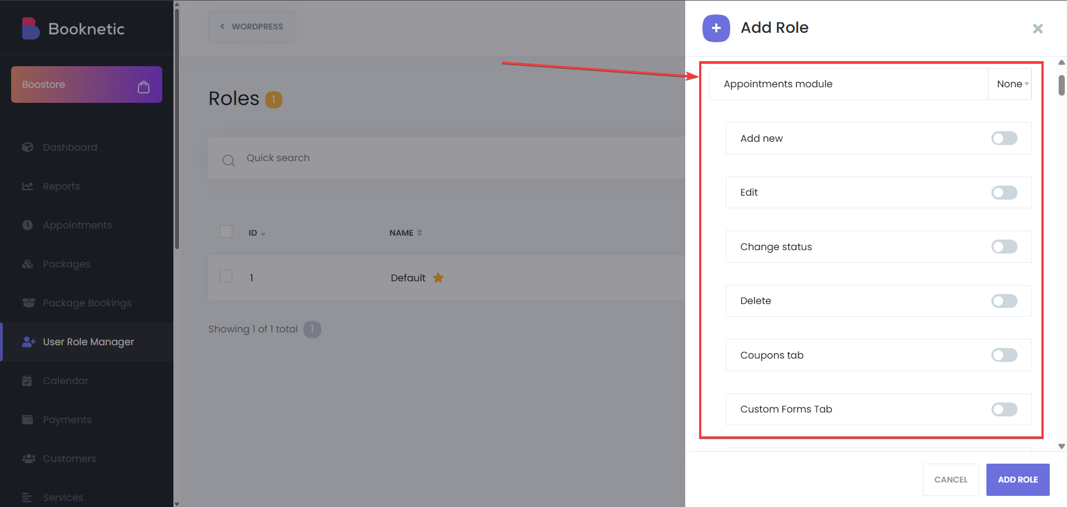This screenshot has height=507, width=1067.
Task: Click the panel scrollbar down arrow
Action: [1061, 446]
